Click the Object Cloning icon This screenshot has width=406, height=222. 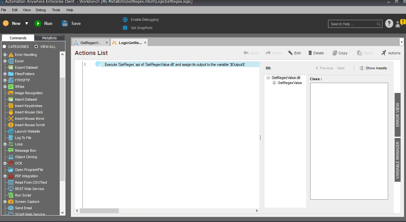click(x=11, y=157)
